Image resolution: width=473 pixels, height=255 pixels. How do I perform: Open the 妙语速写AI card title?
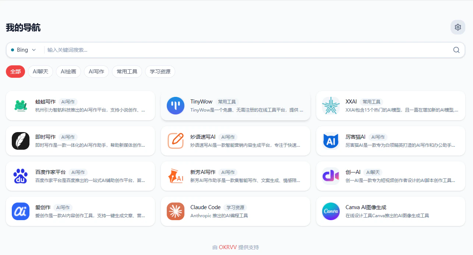pos(203,137)
